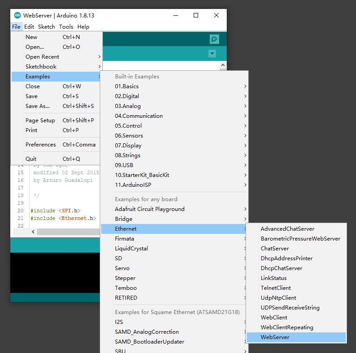Open Adafruit Circuit Playground examples
Image resolution: width=356 pixels, height=353 pixels.
point(174,209)
